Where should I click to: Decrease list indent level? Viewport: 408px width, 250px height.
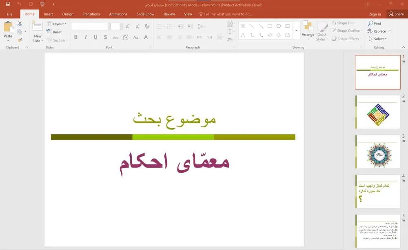181,26
